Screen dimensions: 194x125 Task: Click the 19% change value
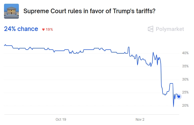(49, 30)
